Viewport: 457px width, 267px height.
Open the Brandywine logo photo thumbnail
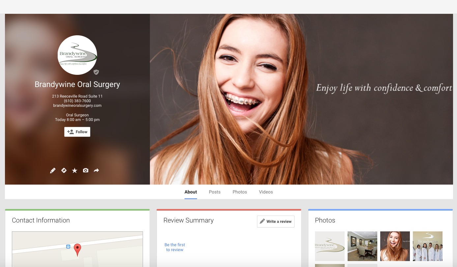[x=330, y=246]
